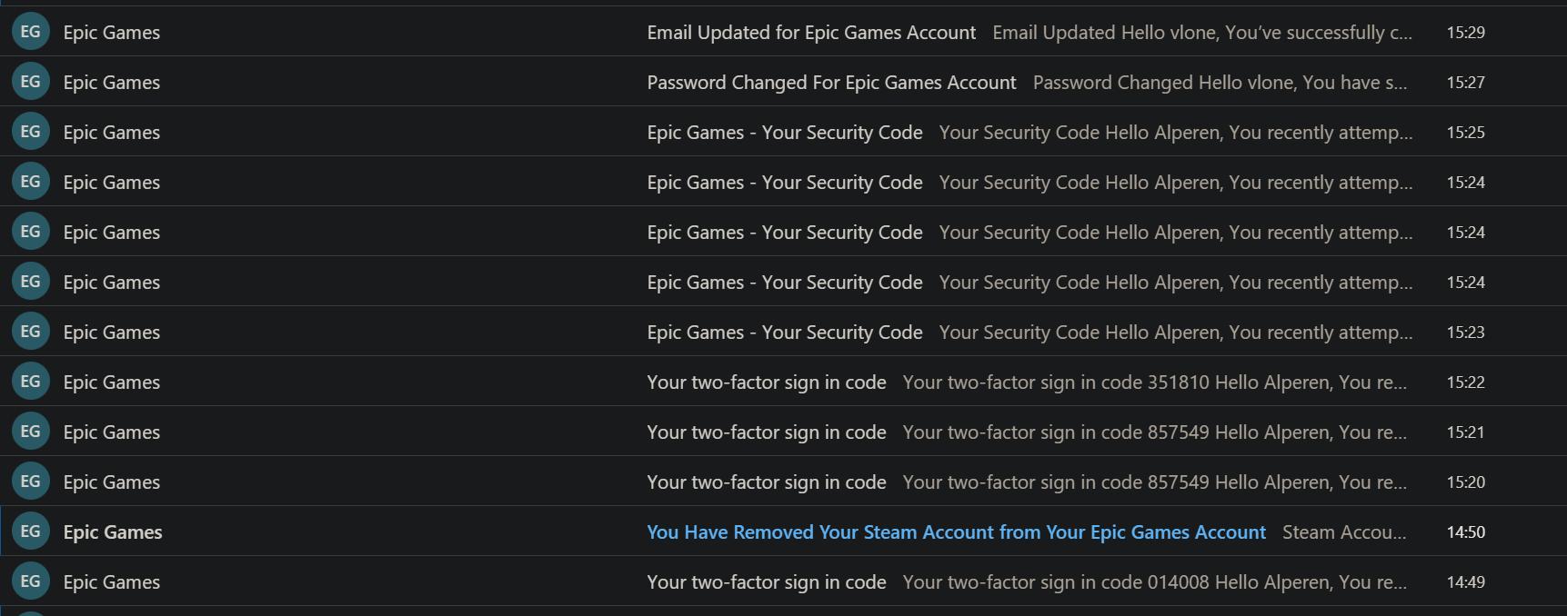1567x616 pixels.
Task: Select EG avatar on Steam Account removal email
Action: 30,532
